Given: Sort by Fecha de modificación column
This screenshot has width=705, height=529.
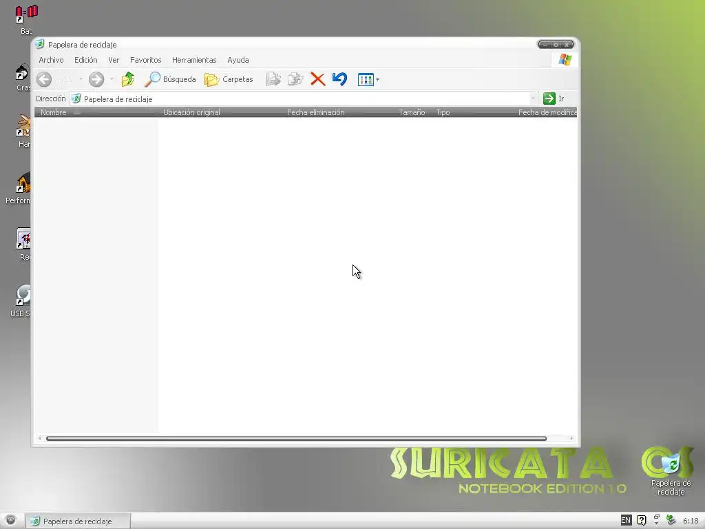Looking at the screenshot, I should (546, 112).
